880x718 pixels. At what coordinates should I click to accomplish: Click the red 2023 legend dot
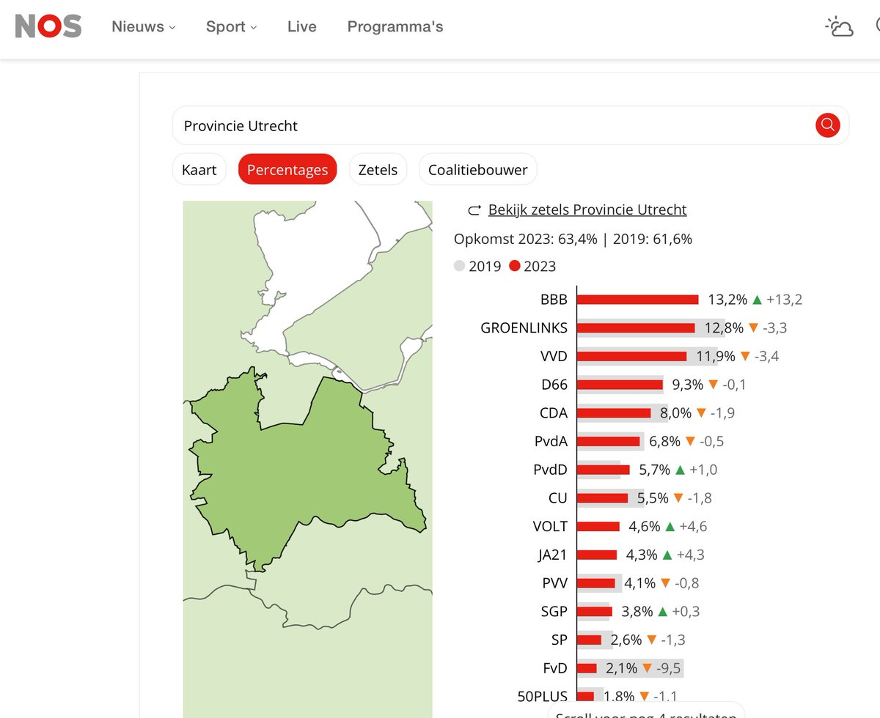[514, 266]
